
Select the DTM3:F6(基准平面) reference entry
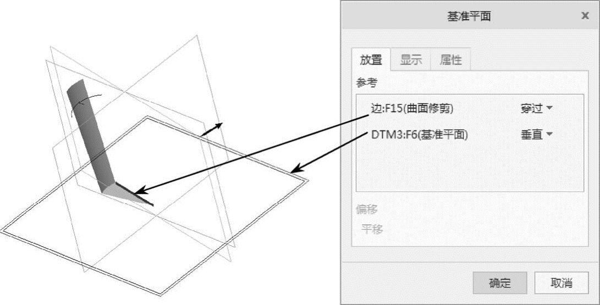[420, 135]
